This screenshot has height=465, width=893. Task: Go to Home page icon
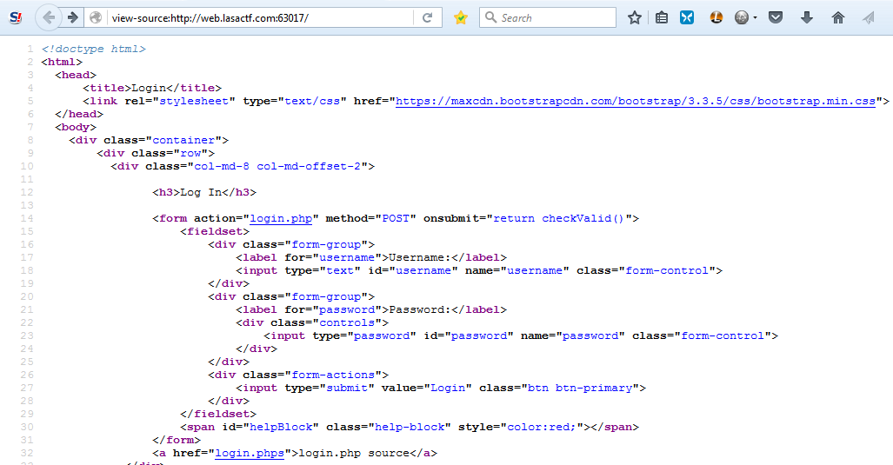click(837, 17)
